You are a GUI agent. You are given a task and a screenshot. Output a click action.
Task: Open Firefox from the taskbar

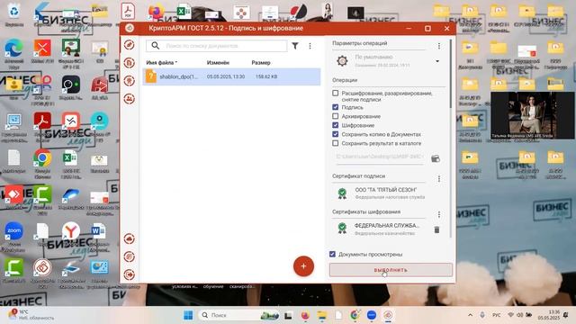305,315
